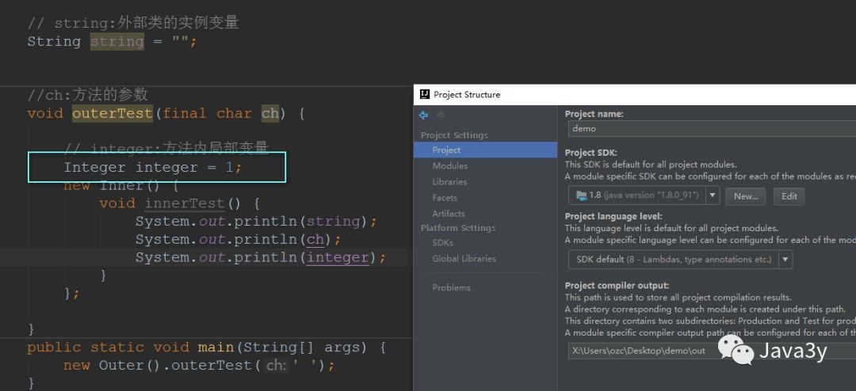
Task: Open SDKs under Platform Settings
Action: click(442, 243)
